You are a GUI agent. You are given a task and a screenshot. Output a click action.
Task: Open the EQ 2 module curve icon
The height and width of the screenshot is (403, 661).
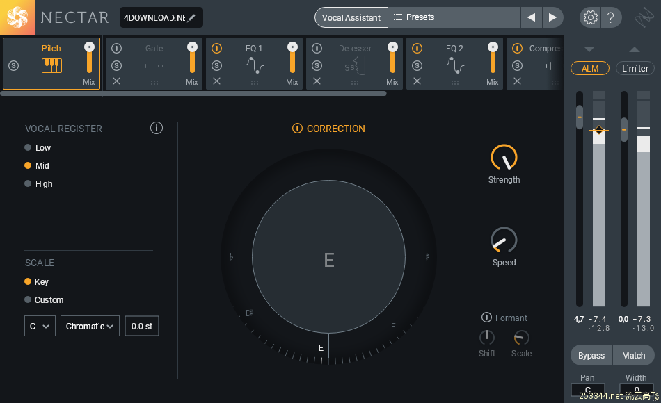click(454, 66)
